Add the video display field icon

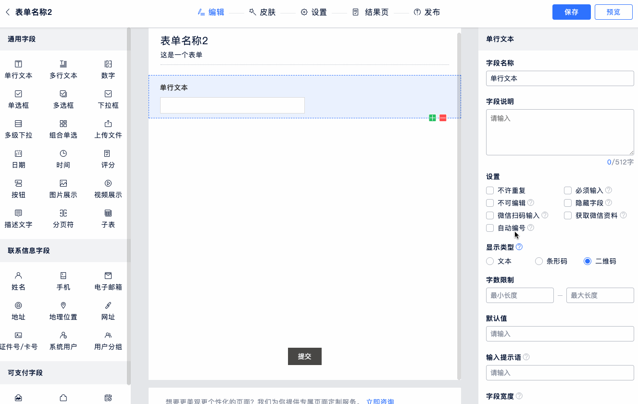pyautogui.click(x=108, y=183)
